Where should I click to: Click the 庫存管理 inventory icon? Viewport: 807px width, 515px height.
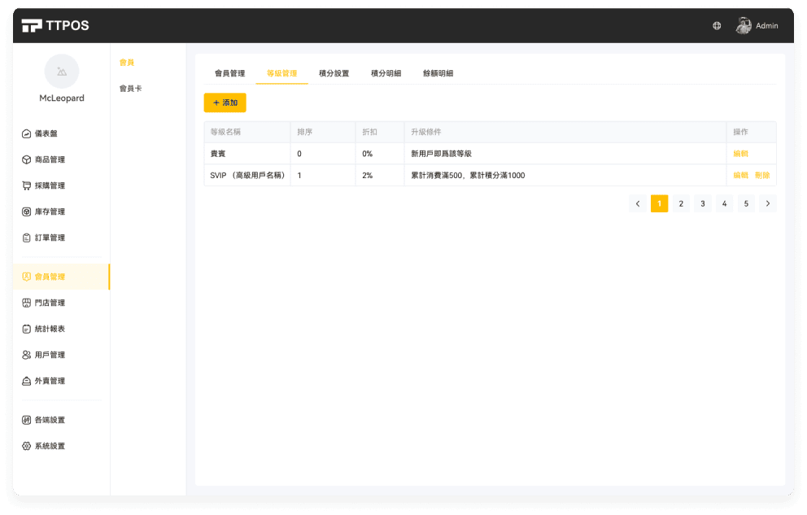[27, 212]
